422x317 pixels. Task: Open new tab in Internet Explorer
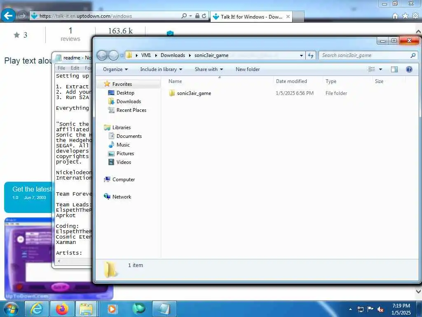click(298, 17)
